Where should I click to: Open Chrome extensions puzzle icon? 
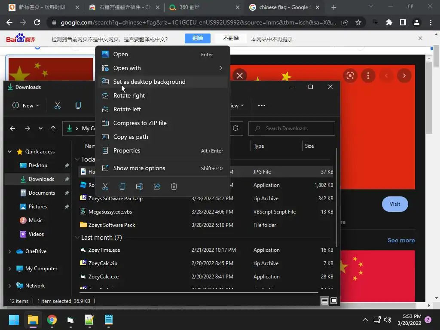point(389,22)
